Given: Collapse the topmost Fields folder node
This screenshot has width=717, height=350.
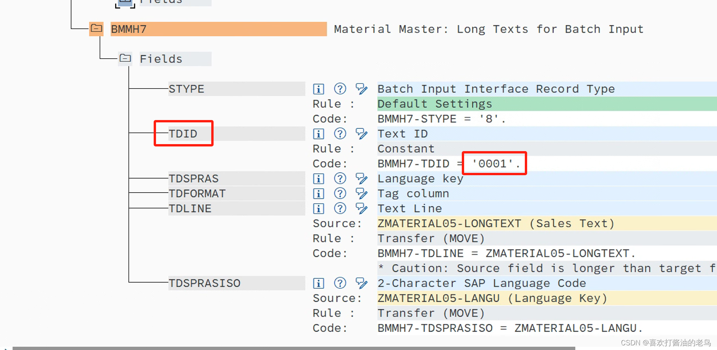Looking at the screenshot, I should pyautogui.click(x=124, y=2).
